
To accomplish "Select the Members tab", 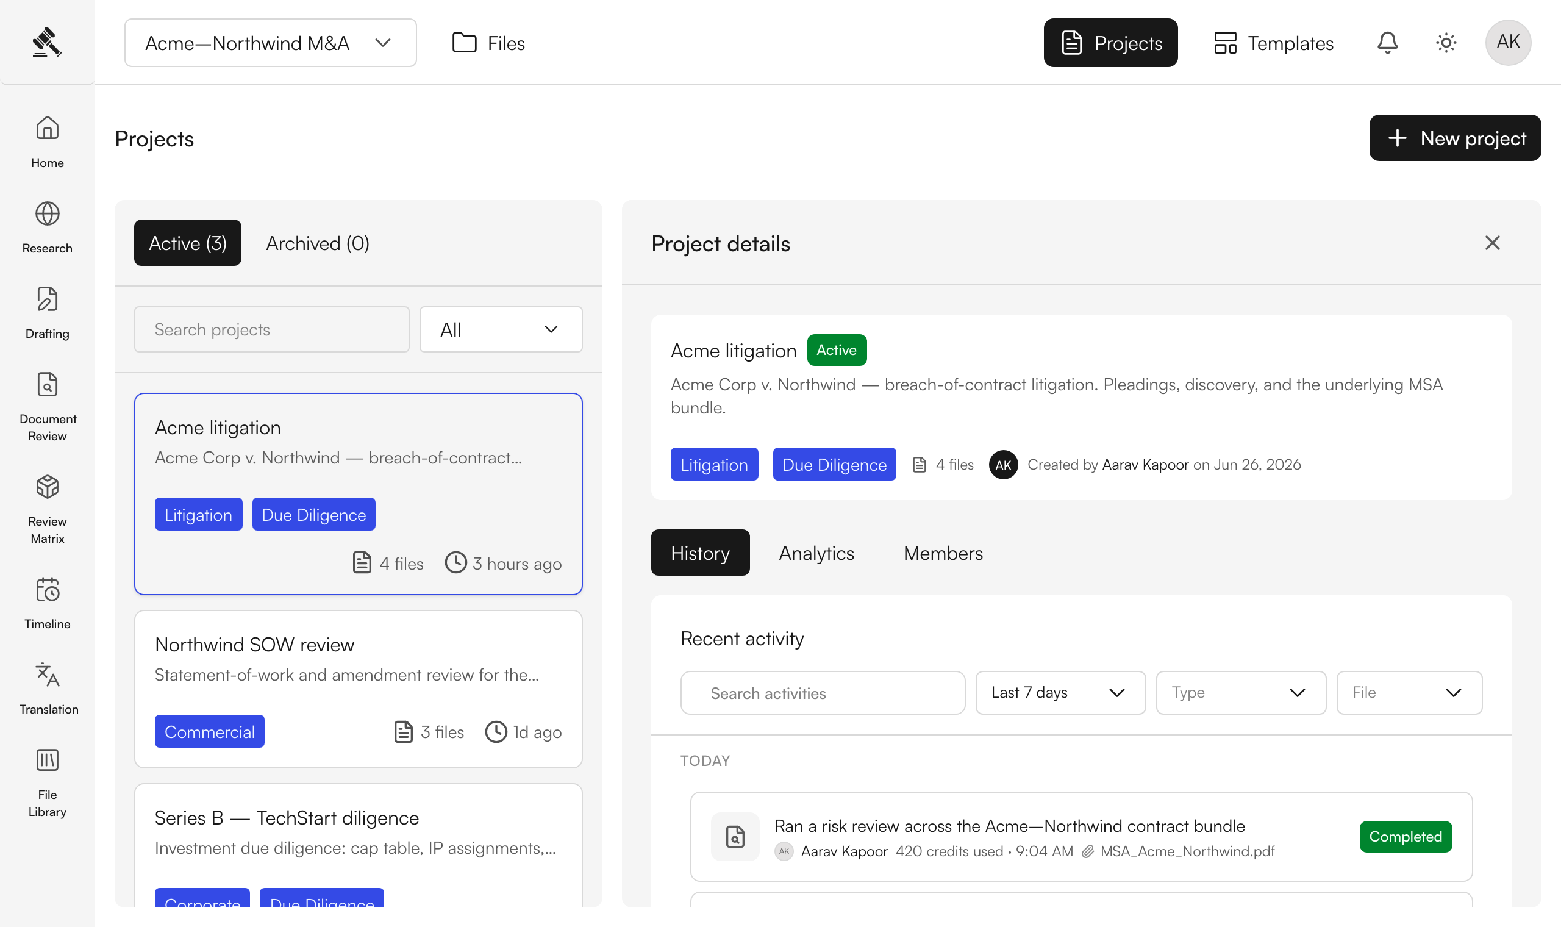I will click(943, 553).
